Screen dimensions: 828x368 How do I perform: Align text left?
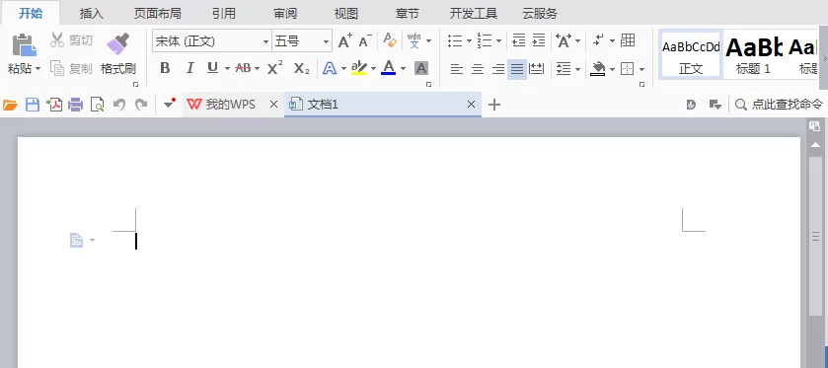pos(457,69)
